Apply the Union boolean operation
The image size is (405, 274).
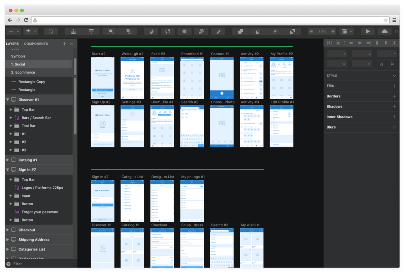coord(240,31)
